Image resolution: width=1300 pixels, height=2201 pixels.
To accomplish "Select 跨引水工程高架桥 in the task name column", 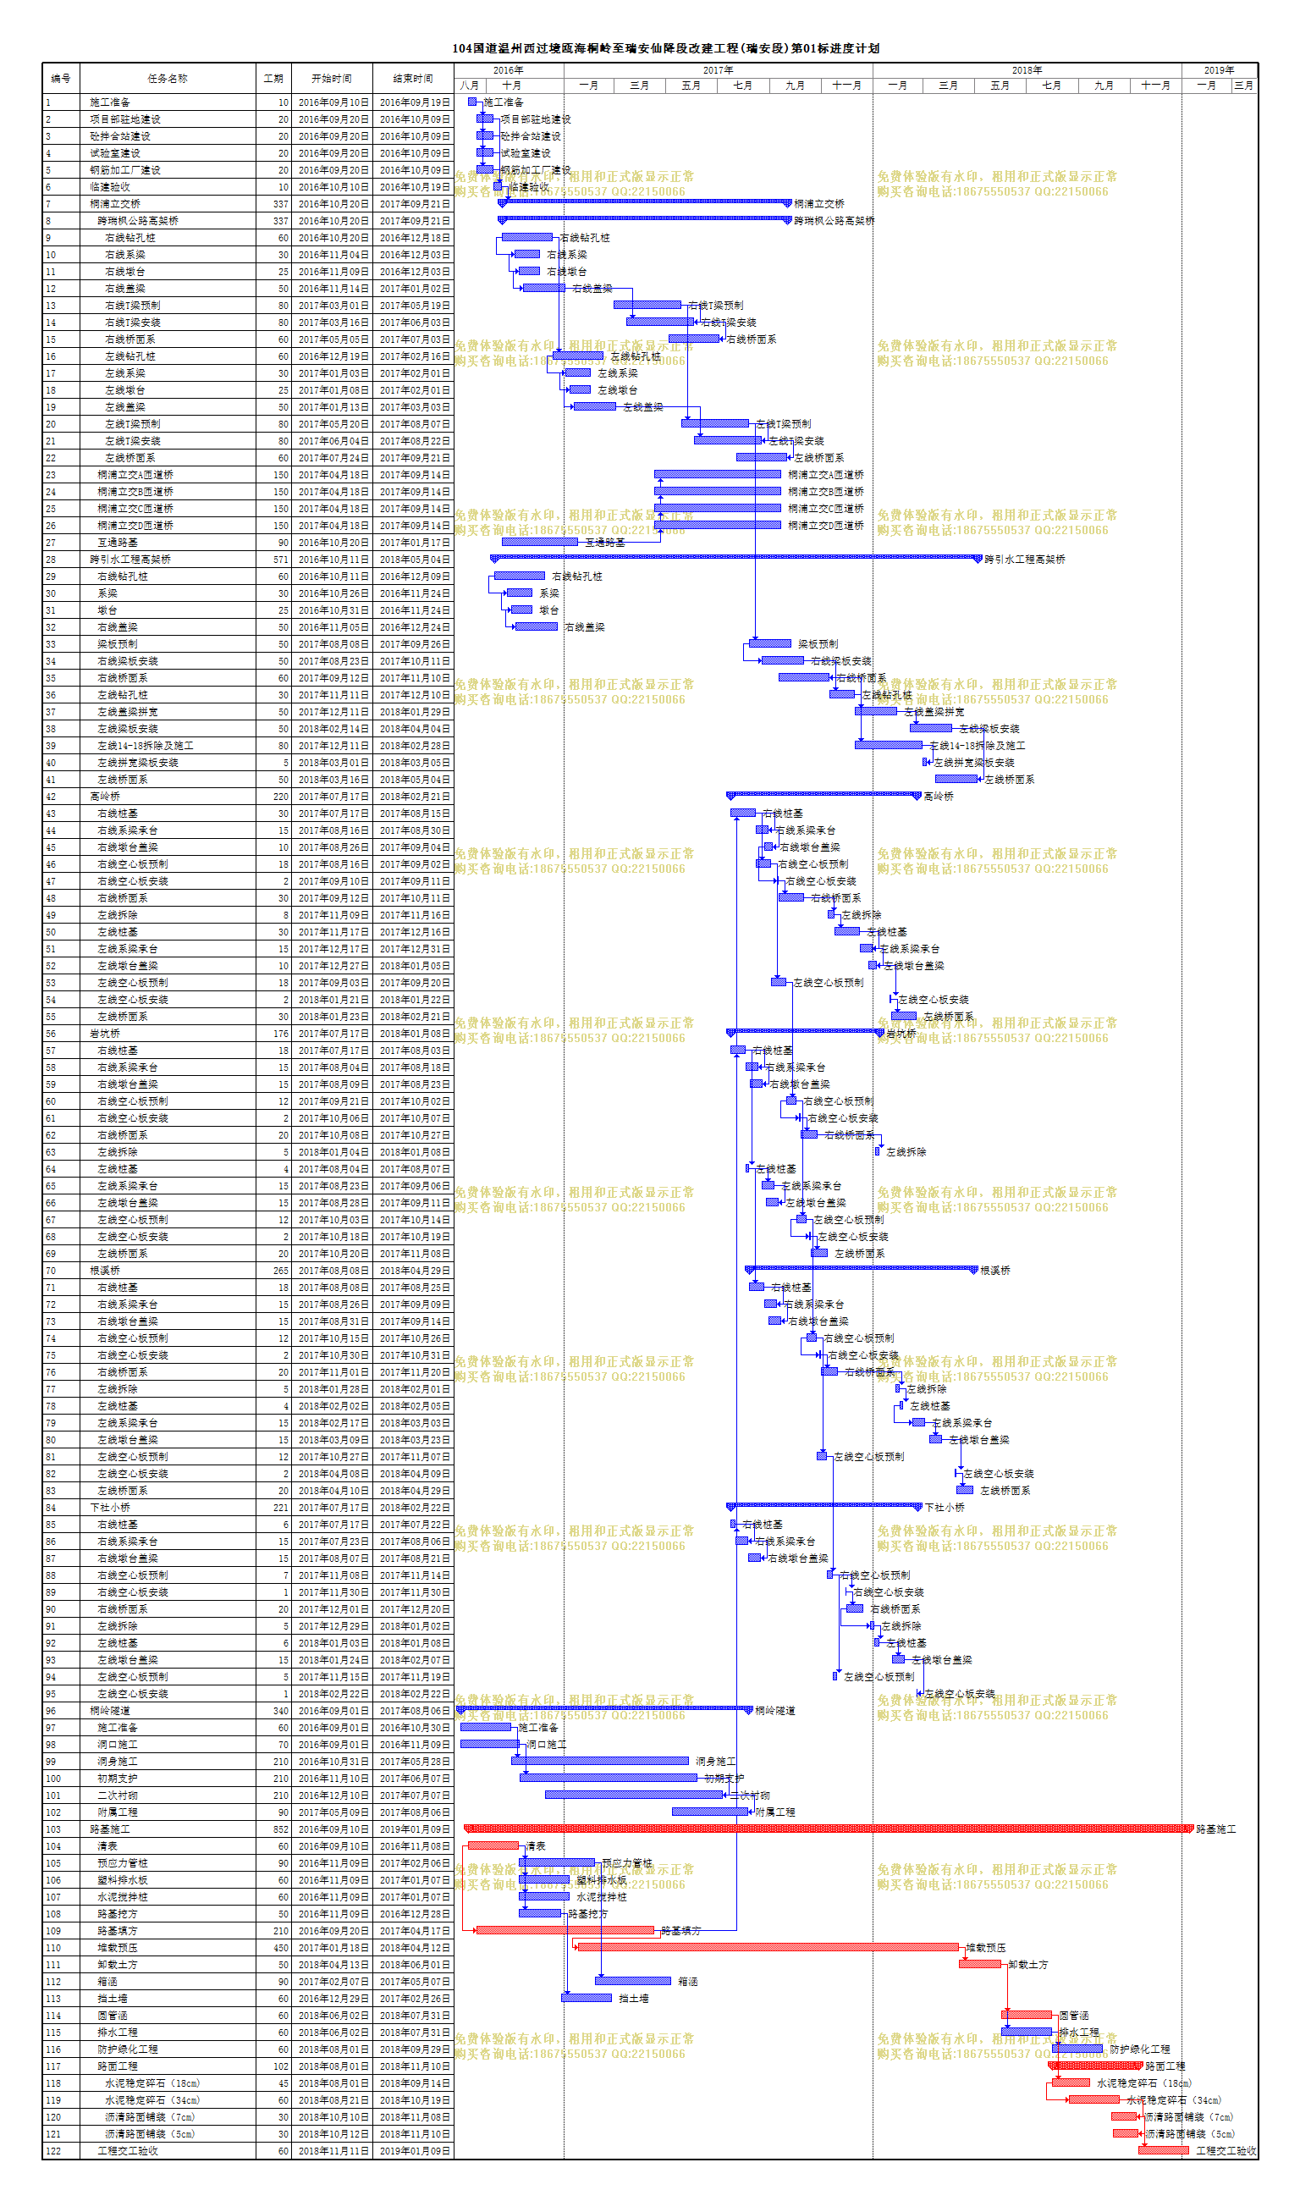I will pyautogui.click(x=129, y=559).
